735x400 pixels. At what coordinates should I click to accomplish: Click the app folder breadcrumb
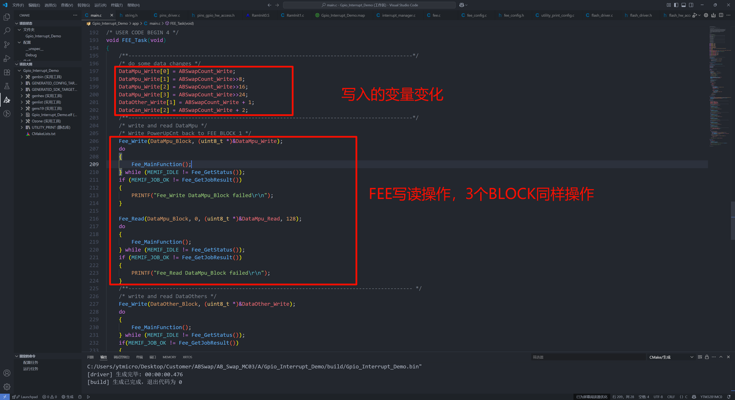point(136,24)
